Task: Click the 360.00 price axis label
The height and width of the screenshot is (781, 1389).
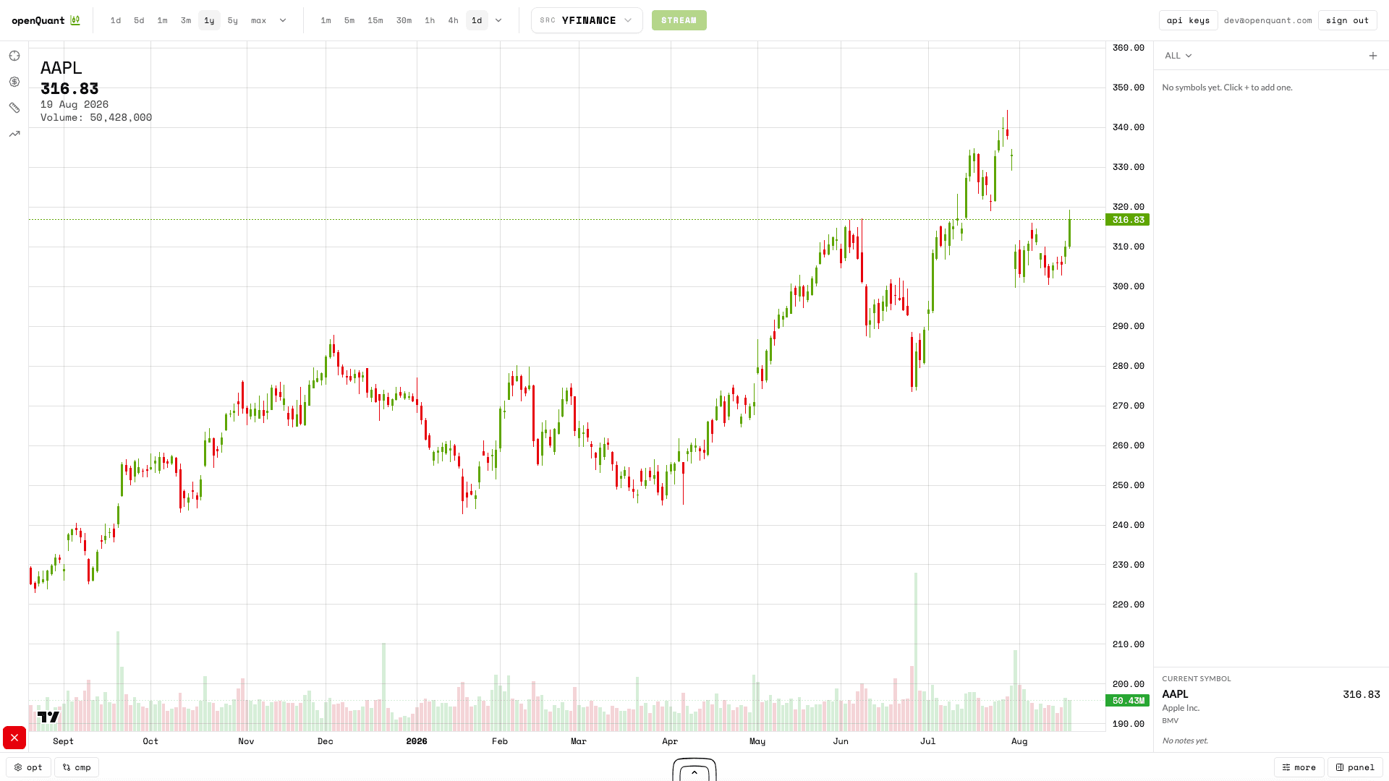Action: pyautogui.click(x=1129, y=48)
